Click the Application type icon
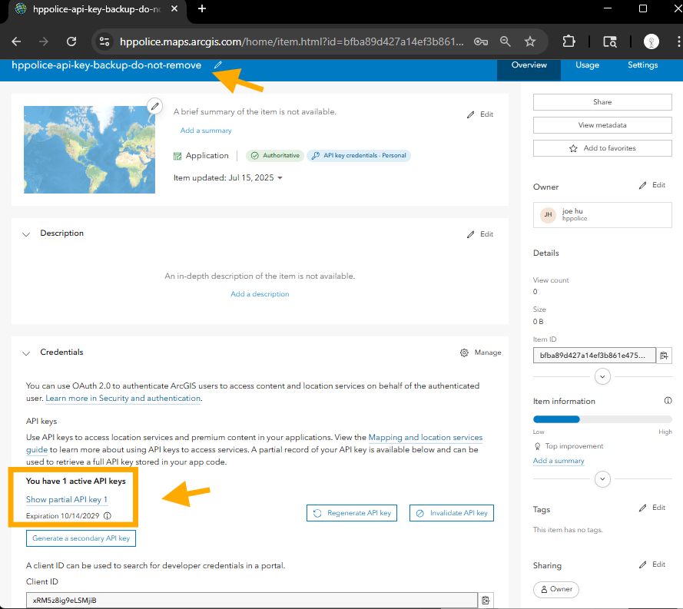Image resolution: width=683 pixels, height=609 pixels. click(177, 156)
